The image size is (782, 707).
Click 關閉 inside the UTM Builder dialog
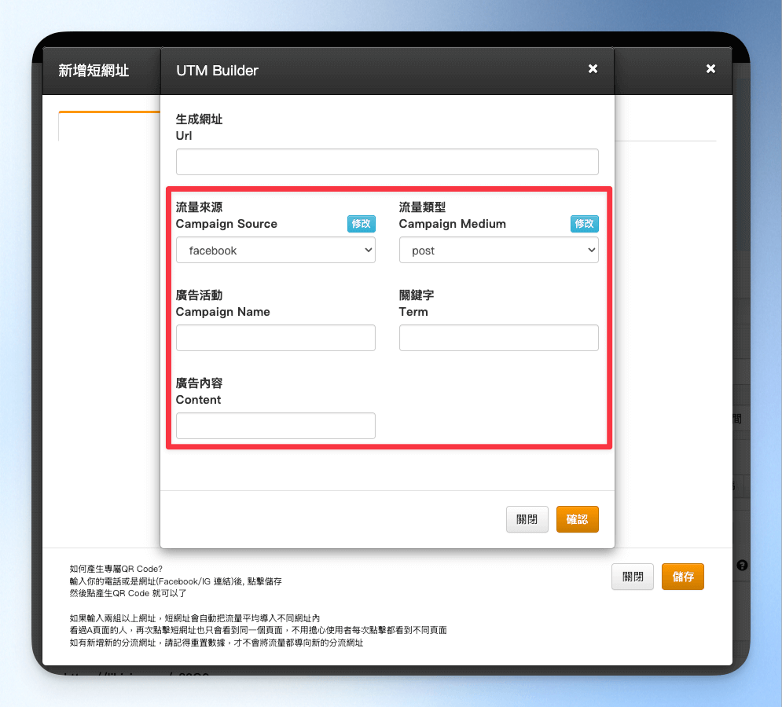527,519
